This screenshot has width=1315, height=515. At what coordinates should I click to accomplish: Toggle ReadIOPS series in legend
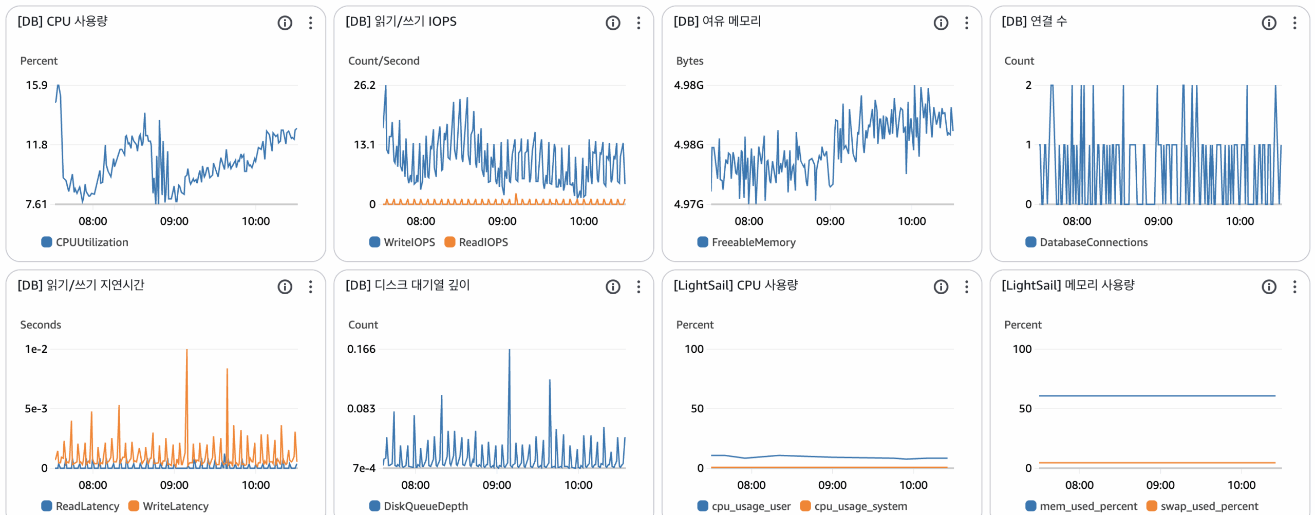tap(483, 242)
